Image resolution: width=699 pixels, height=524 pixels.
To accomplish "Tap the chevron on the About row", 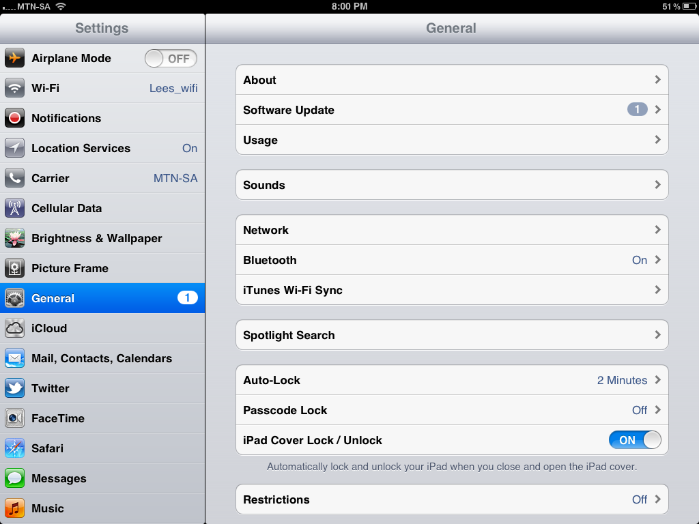I will 657,80.
